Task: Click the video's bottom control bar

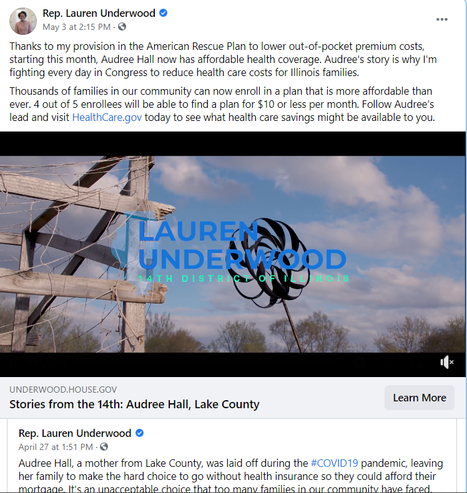Action: [x=233, y=365]
